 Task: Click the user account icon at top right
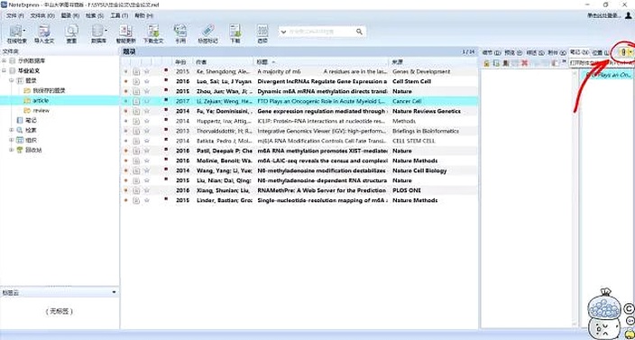click(628, 15)
